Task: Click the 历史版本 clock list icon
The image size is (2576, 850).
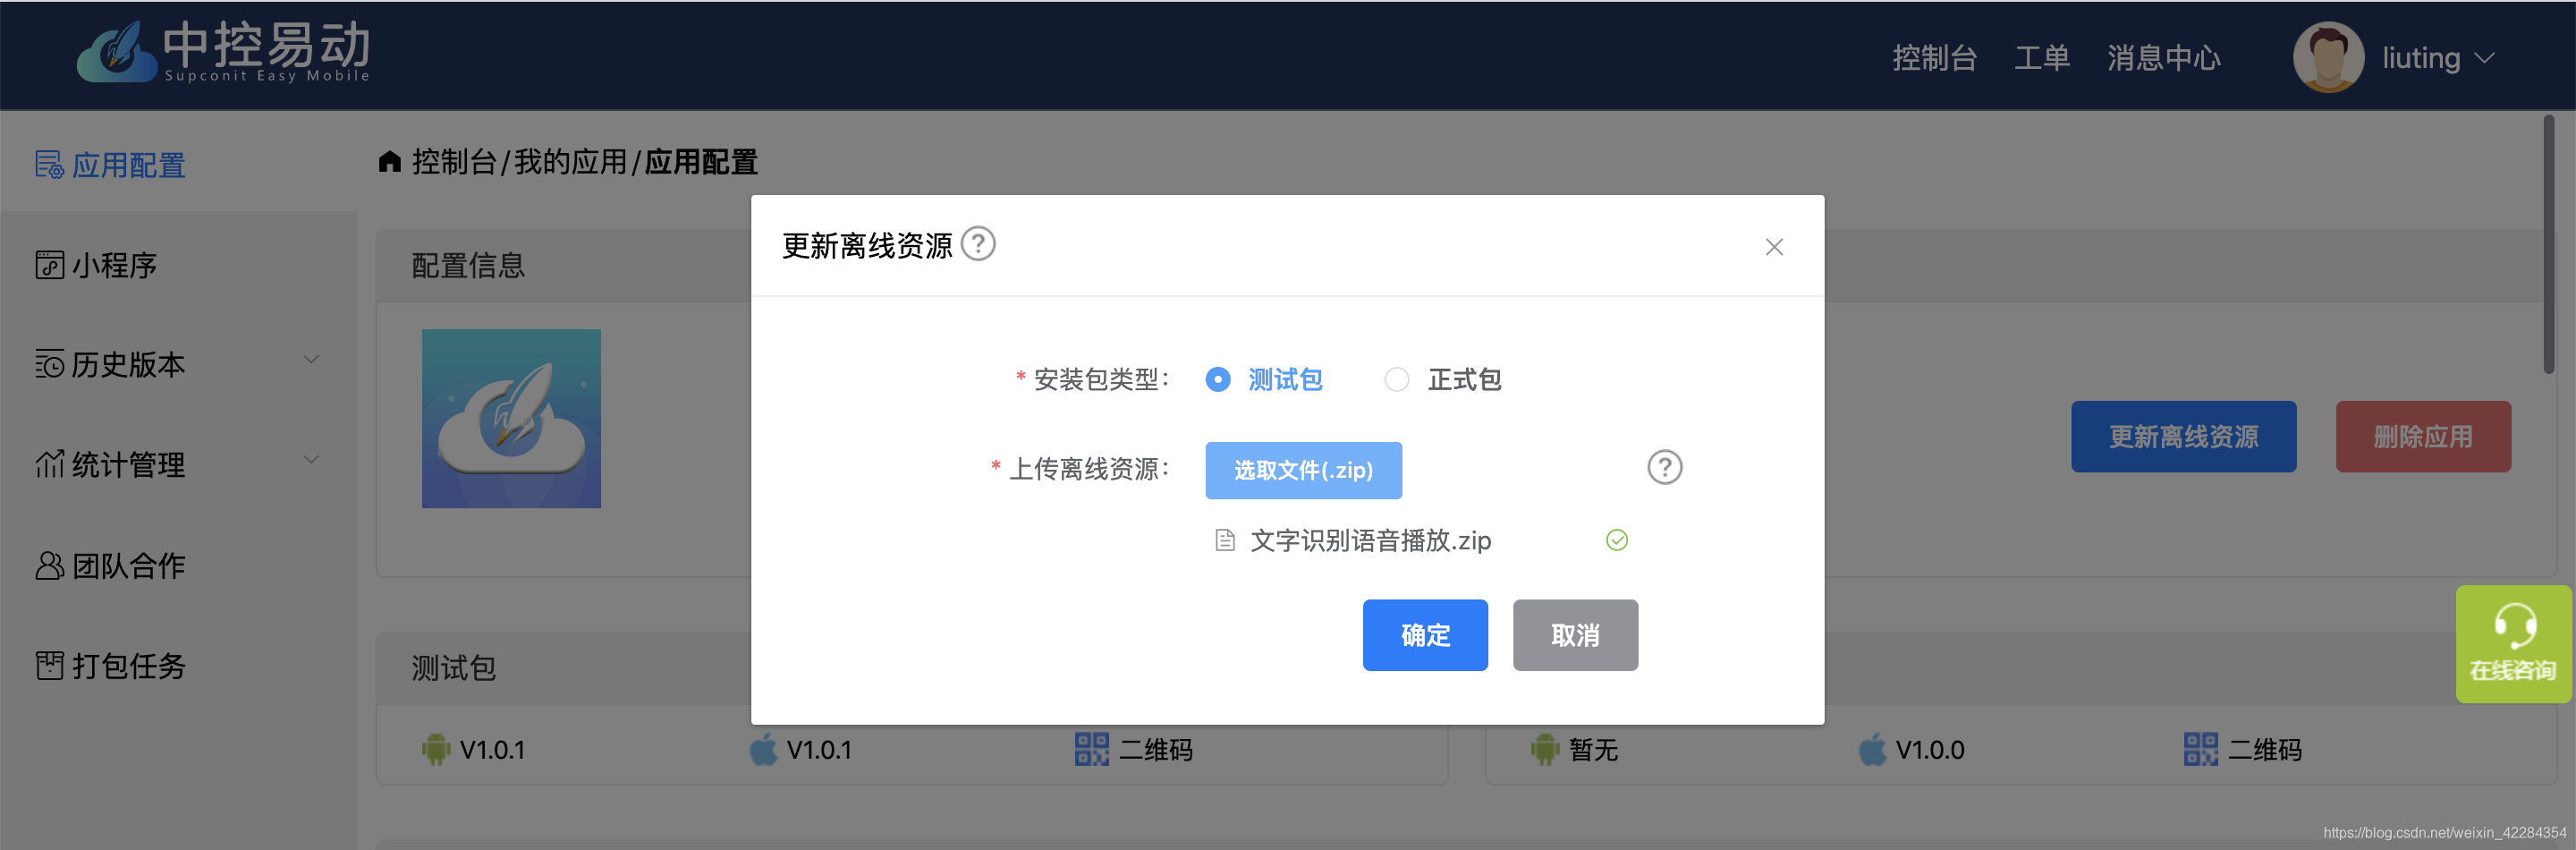Action: (x=49, y=364)
